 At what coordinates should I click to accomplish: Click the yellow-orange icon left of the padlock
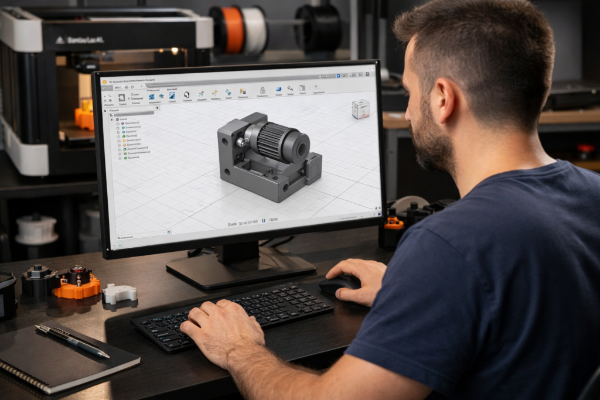[x=243, y=91]
